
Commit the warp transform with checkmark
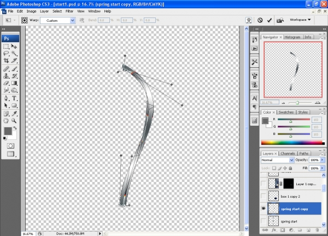click(x=269, y=20)
